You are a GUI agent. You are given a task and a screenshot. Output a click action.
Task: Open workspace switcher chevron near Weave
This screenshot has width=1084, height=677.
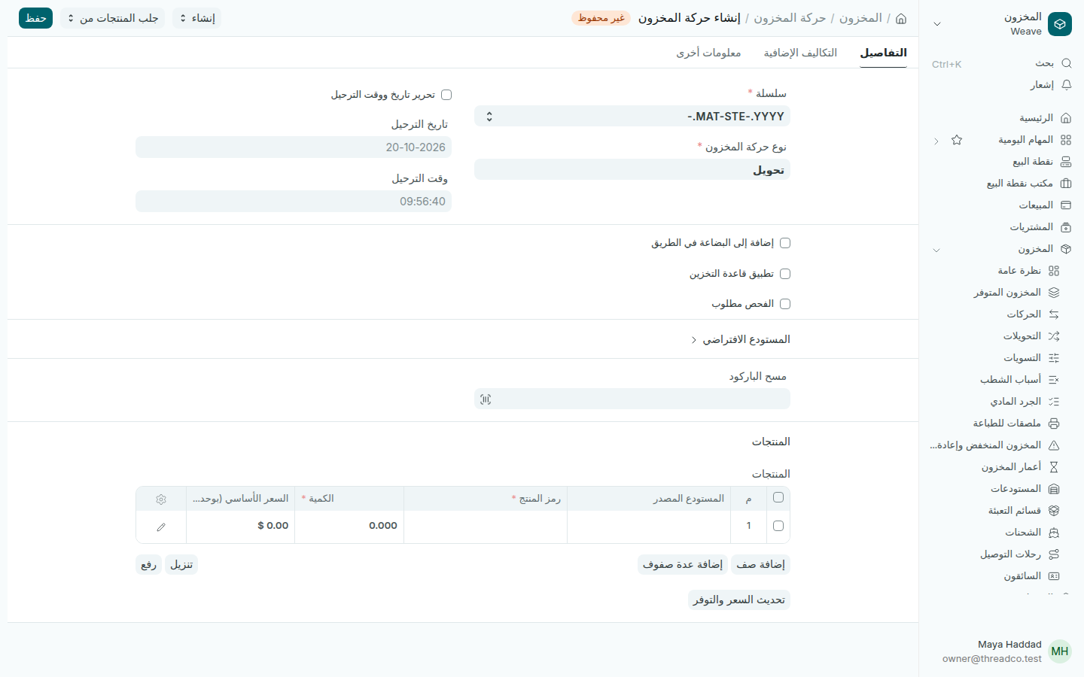pos(937,24)
